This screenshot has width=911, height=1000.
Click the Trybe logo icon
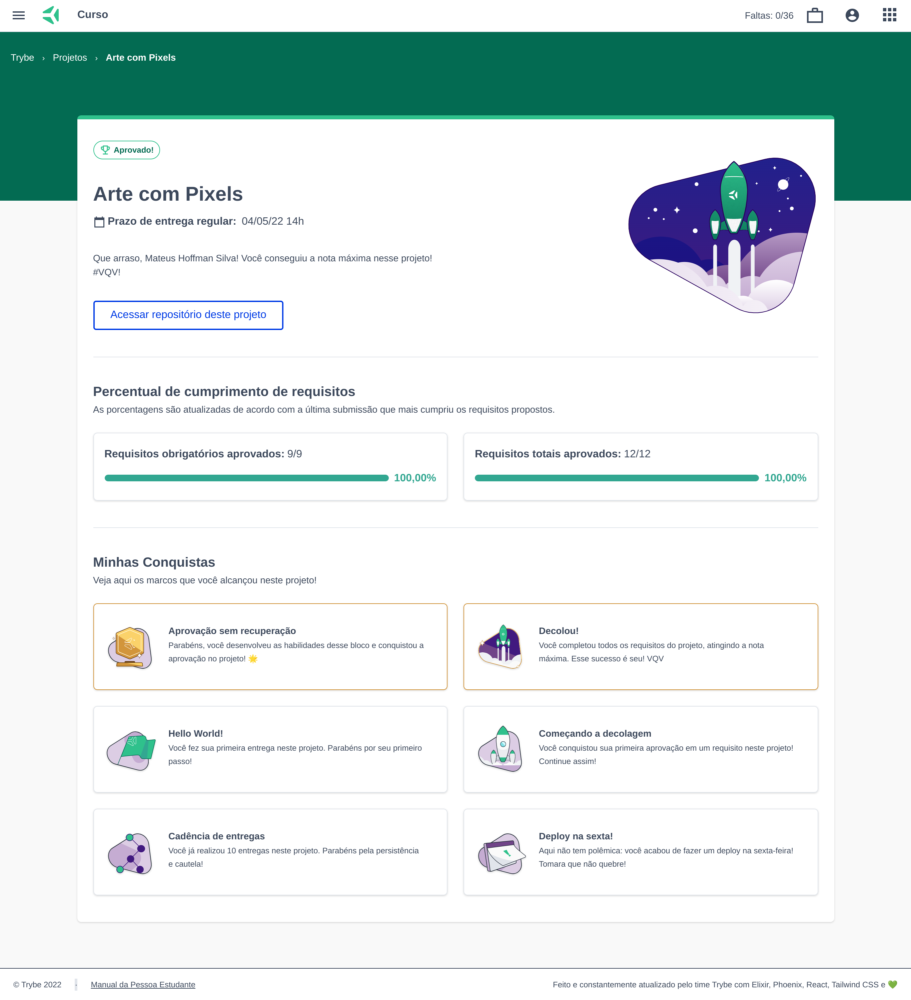point(51,15)
